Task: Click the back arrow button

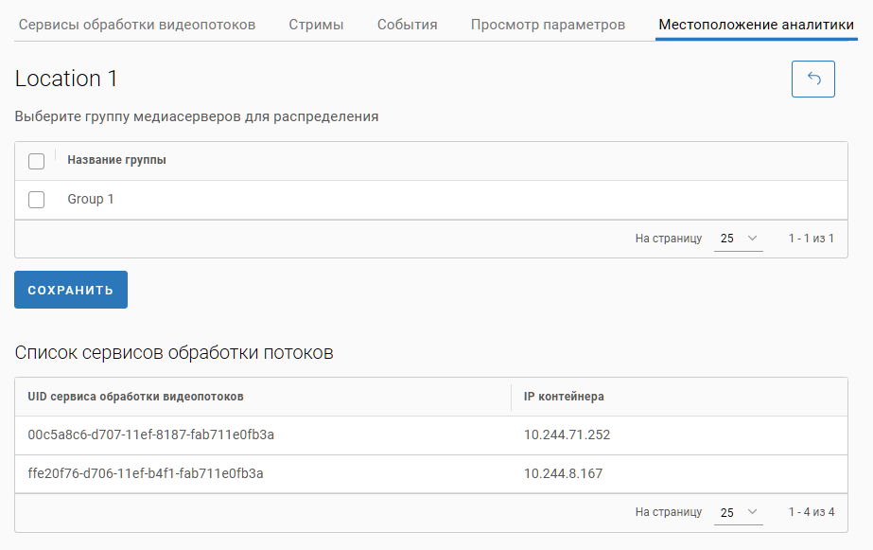Action: point(812,80)
